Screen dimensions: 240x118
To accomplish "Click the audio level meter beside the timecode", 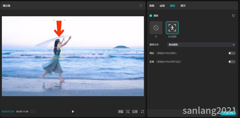I will (33, 112).
